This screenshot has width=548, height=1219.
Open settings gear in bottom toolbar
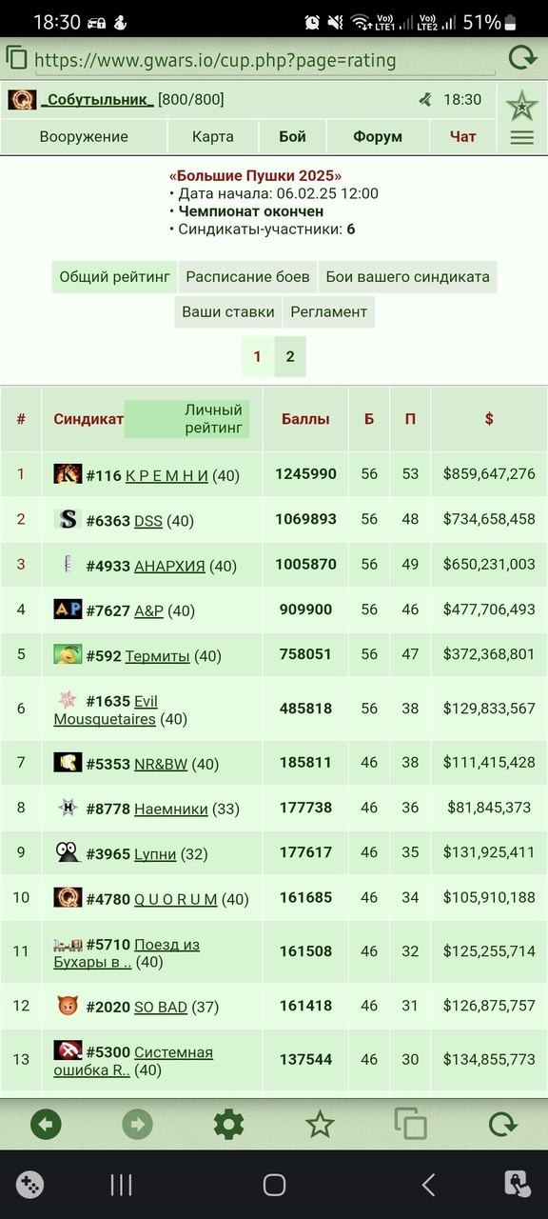tap(228, 1125)
